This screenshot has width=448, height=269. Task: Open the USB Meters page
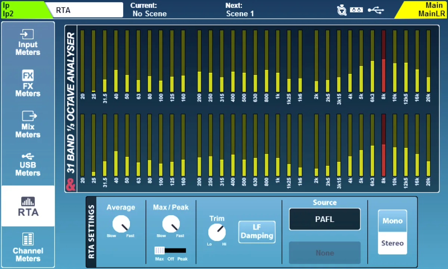[28, 165]
